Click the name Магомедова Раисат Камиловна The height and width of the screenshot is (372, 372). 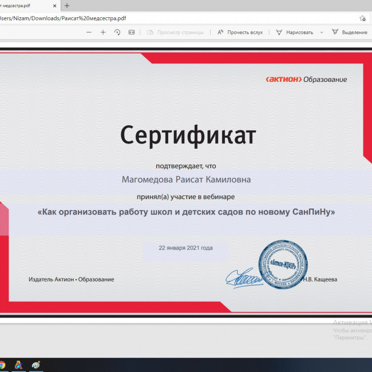point(186,180)
